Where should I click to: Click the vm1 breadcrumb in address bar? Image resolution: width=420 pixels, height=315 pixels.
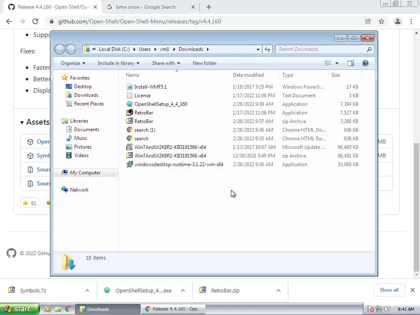pyautogui.click(x=164, y=49)
